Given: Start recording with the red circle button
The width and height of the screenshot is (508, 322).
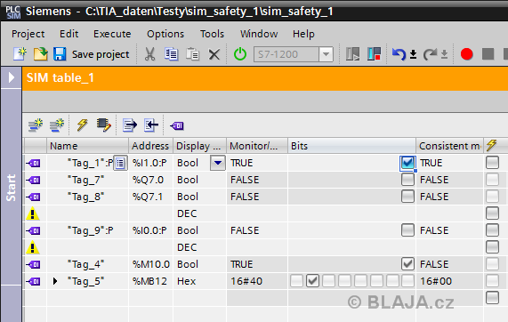Looking at the screenshot, I should point(466,54).
